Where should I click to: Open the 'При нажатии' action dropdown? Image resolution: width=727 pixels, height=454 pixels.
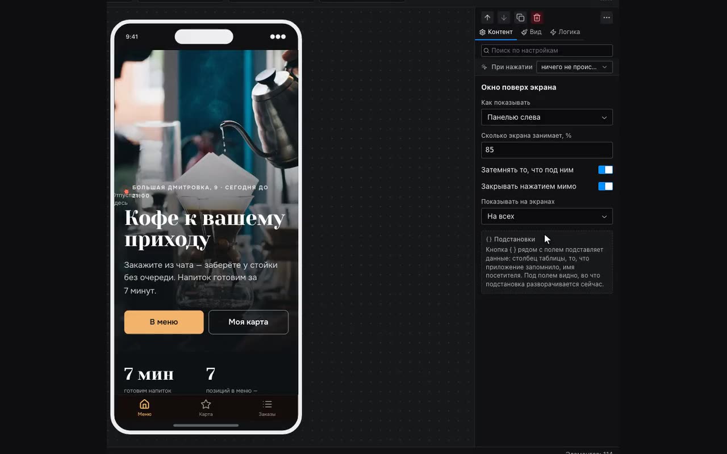point(574,67)
